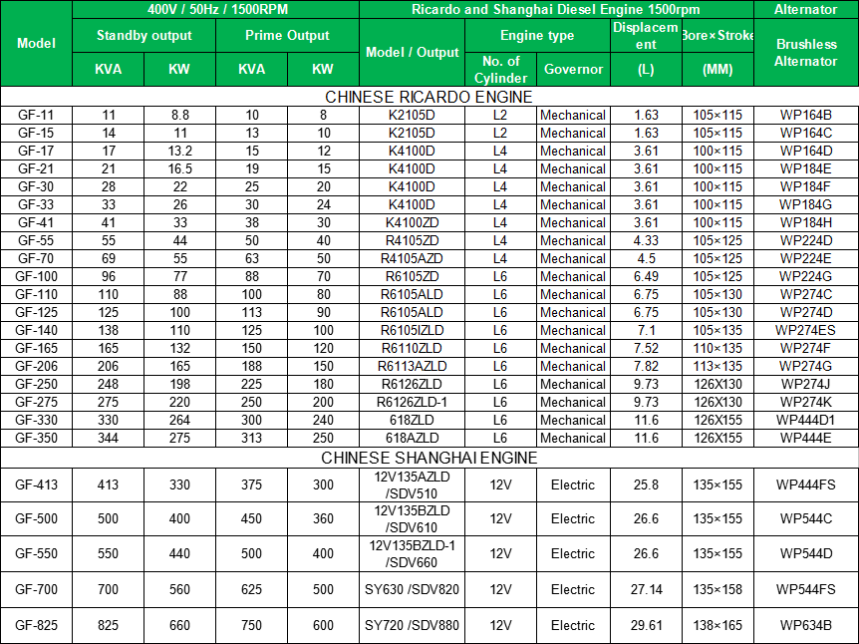Click the Engine type header
The width and height of the screenshot is (859, 644).
[x=537, y=36]
